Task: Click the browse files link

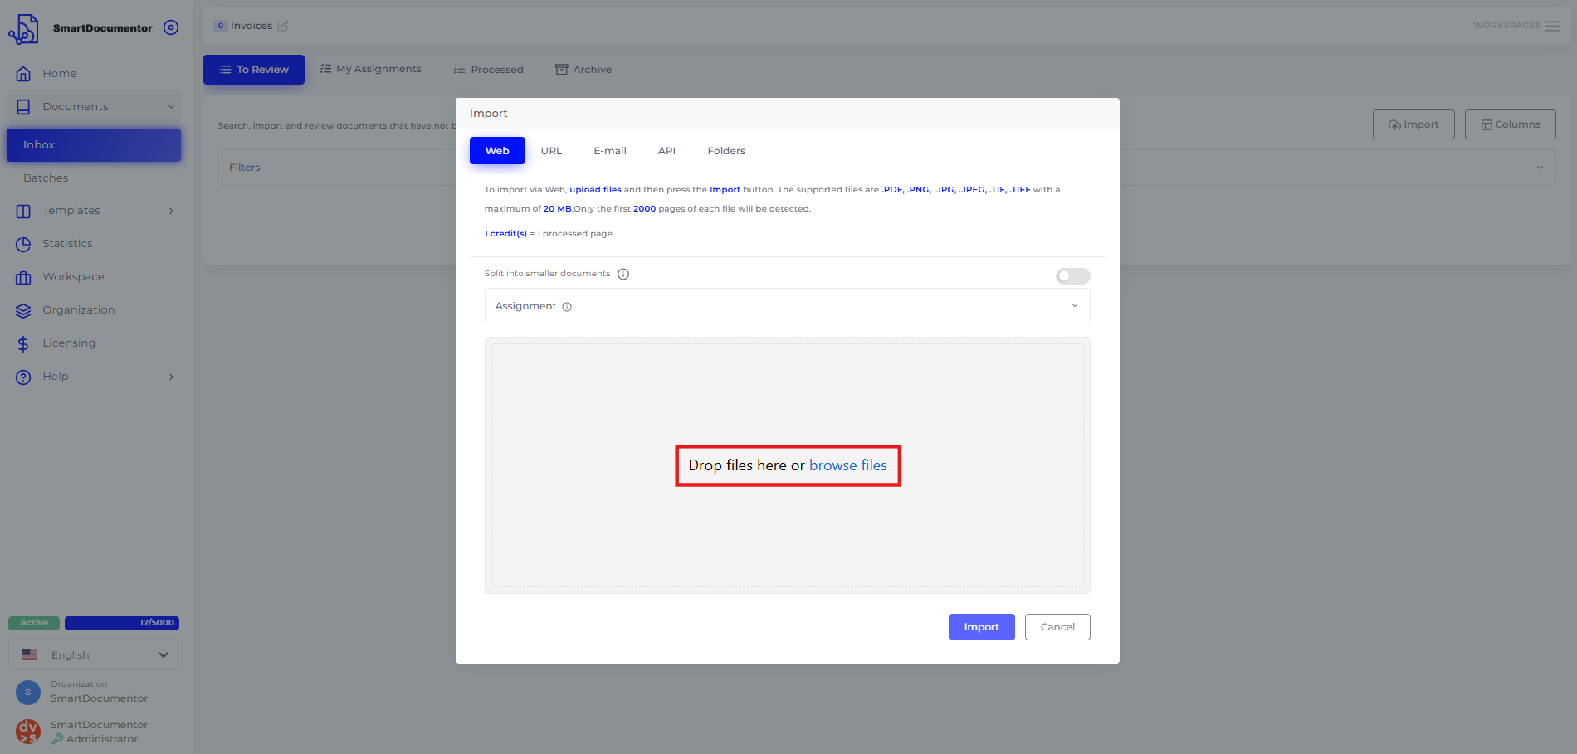Action: pyautogui.click(x=847, y=465)
